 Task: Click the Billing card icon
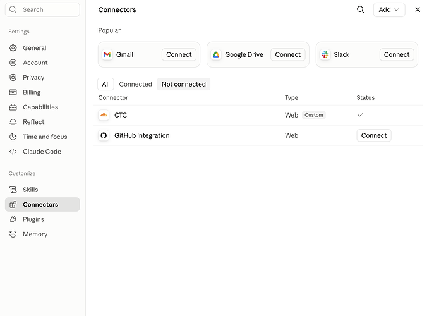coord(13,92)
